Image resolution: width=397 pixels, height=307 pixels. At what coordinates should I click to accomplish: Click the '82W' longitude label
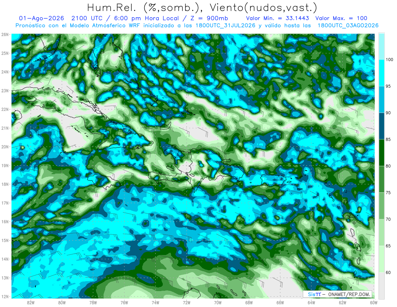click(x=31, y=302)
